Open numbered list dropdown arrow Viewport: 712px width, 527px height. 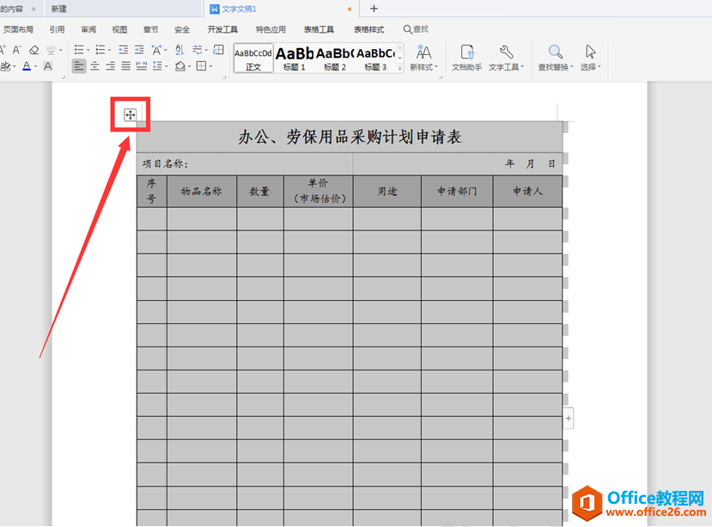(x=109, y=50)
